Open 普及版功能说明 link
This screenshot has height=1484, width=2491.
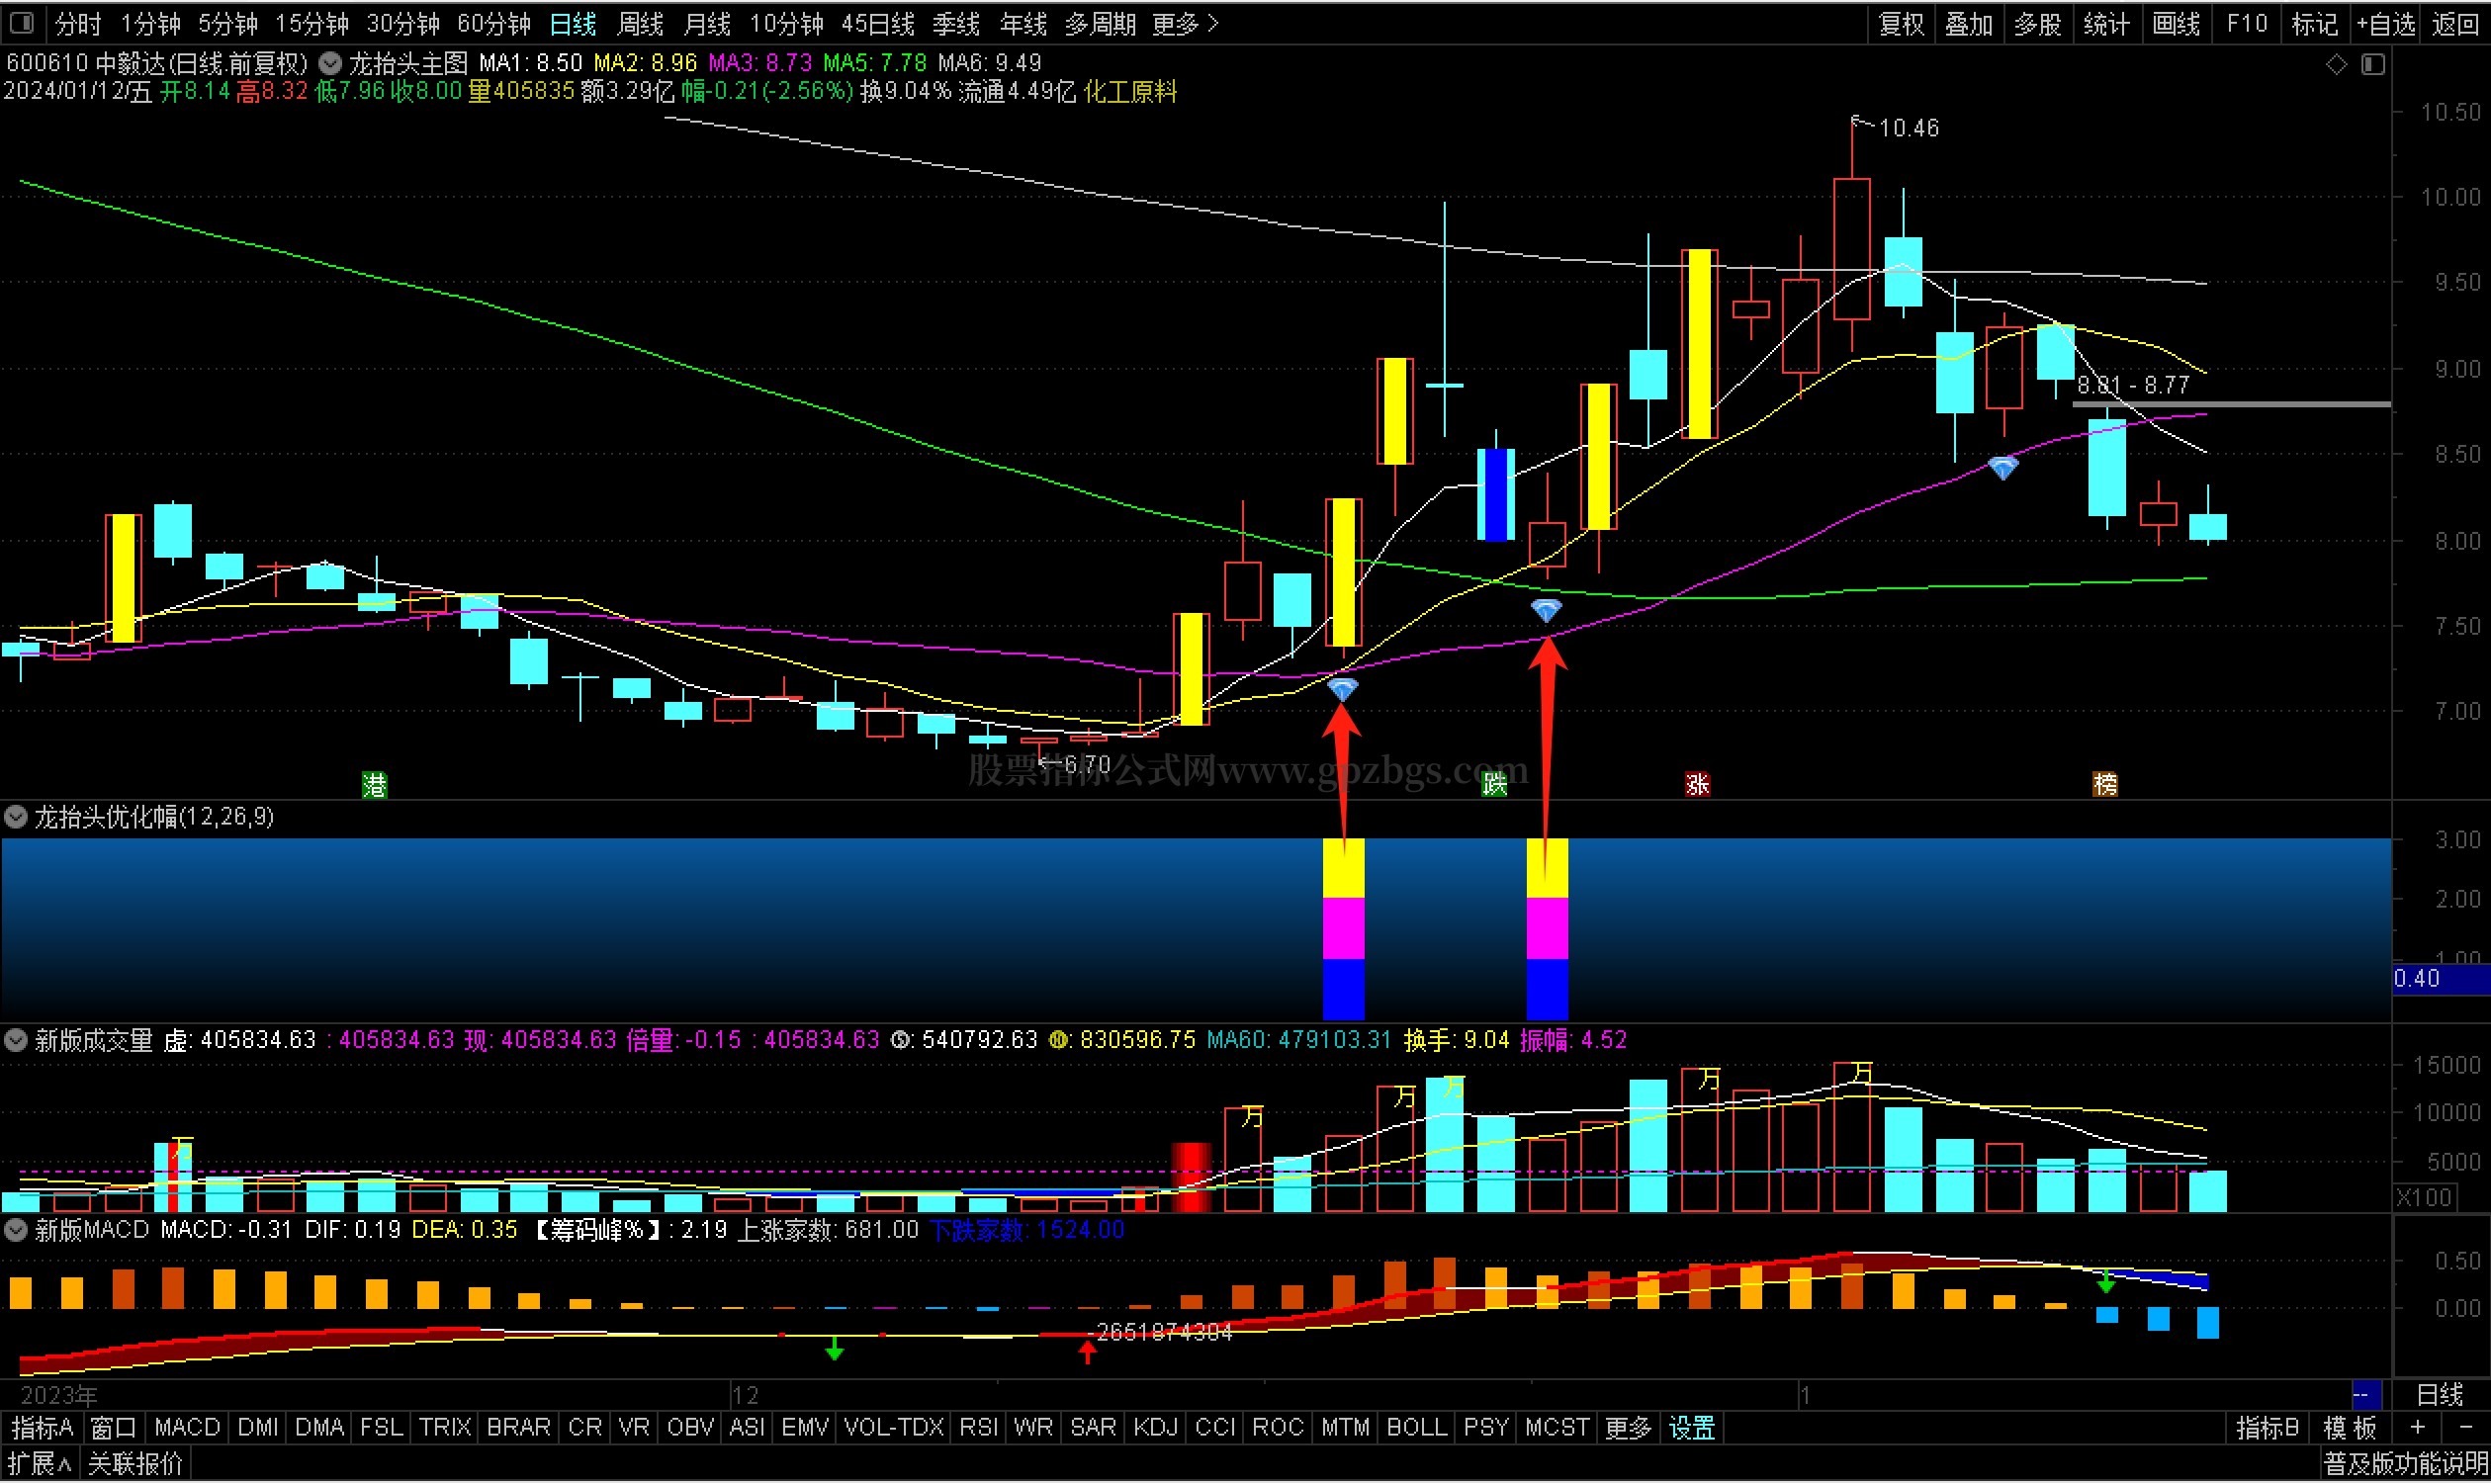[2404, 1466]
